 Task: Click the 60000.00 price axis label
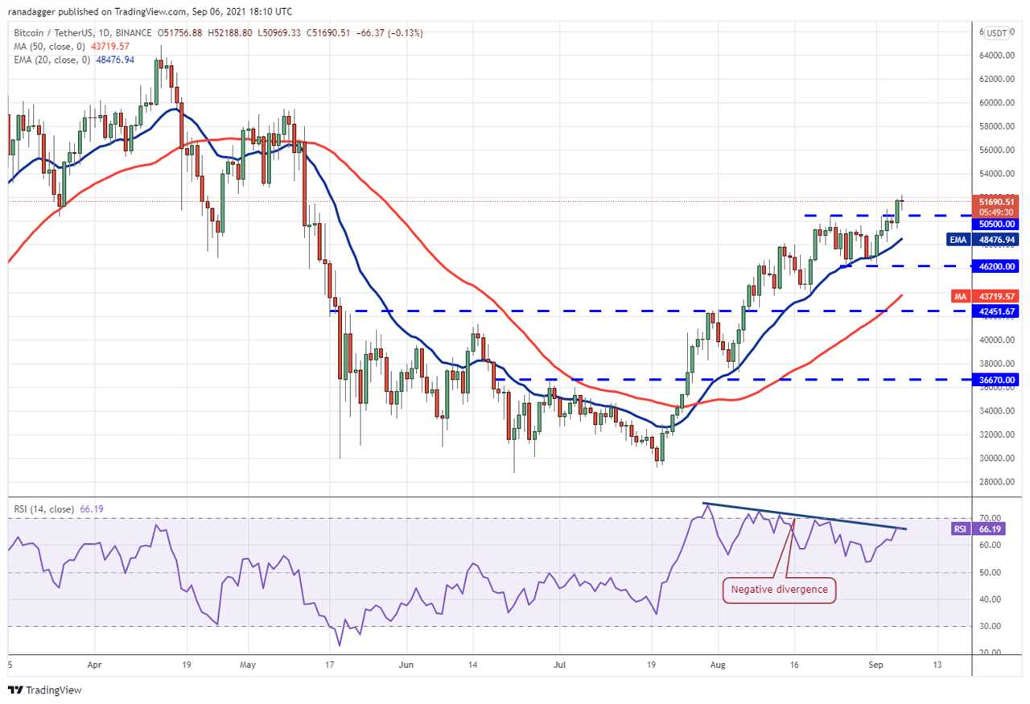(x=996, y=103)
